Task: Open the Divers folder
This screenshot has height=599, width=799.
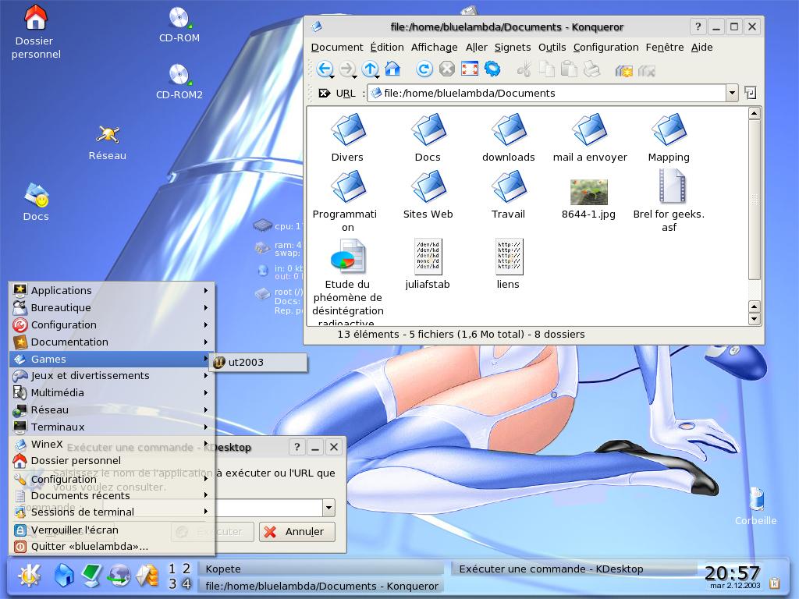Action: (347, 137)
